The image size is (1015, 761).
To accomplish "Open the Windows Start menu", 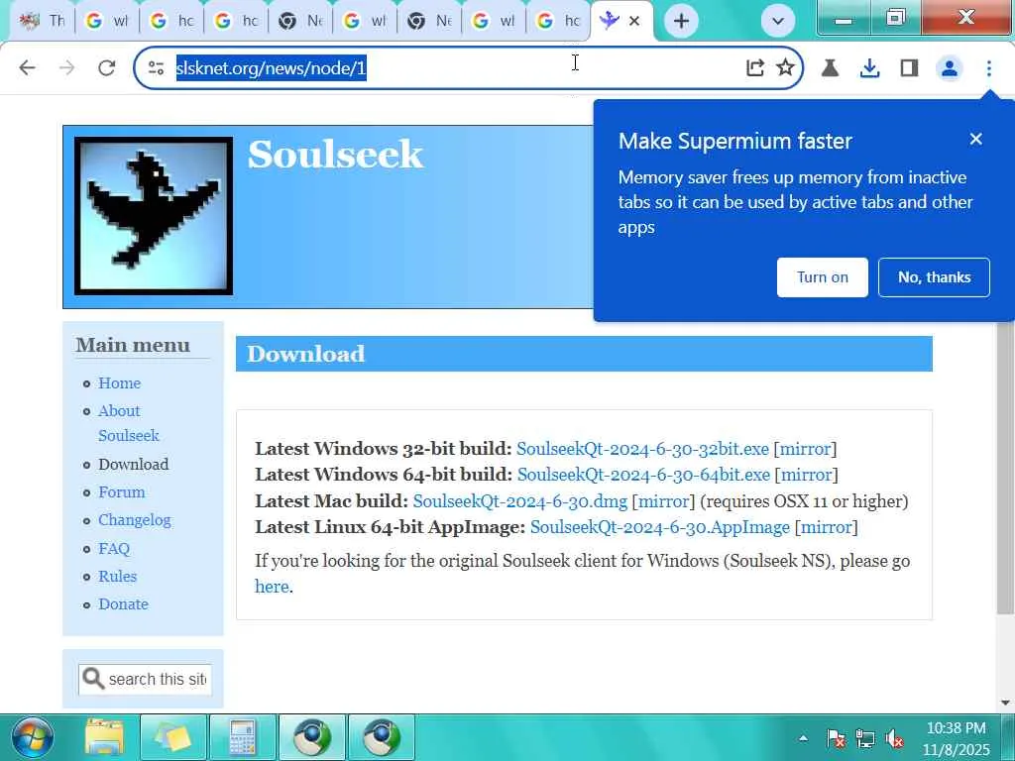I will (x=32, y=737).
